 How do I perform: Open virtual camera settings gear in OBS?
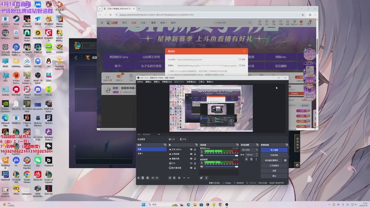coord(285,160)
